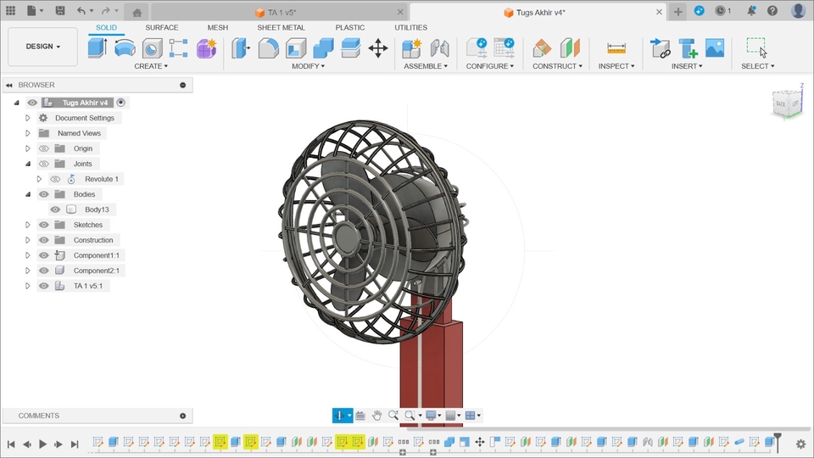This screenshot has height=458, width=814.
Task: Activate the Pan hand tool
Action: pos(377,416)
